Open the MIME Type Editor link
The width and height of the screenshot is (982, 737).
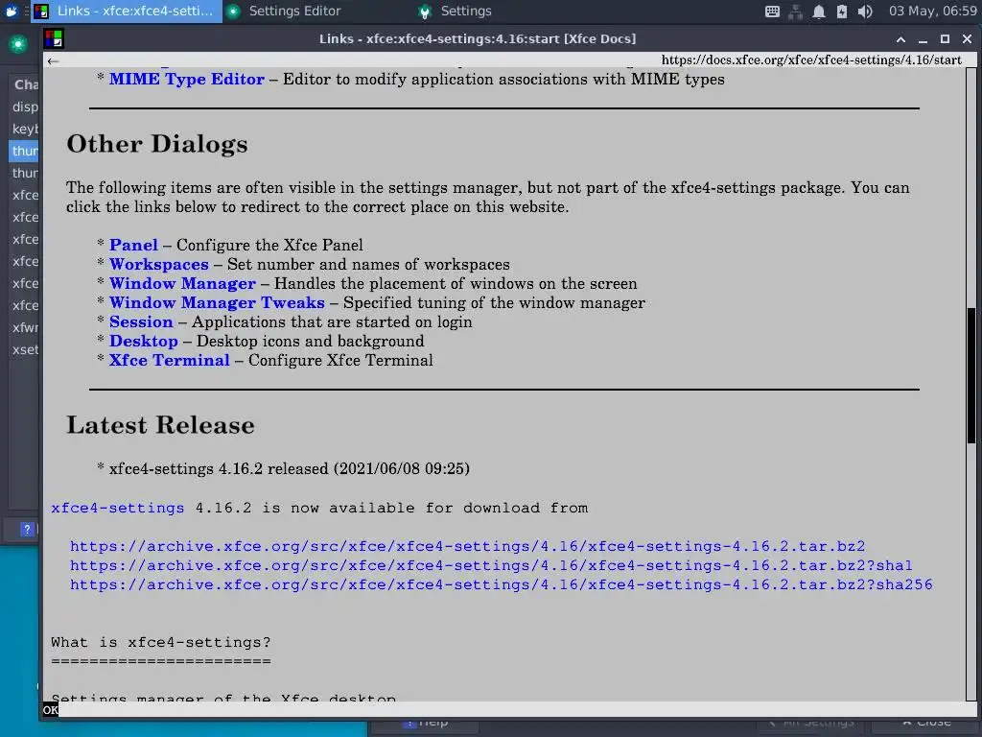pyautogui.click(x=187, y=79)
